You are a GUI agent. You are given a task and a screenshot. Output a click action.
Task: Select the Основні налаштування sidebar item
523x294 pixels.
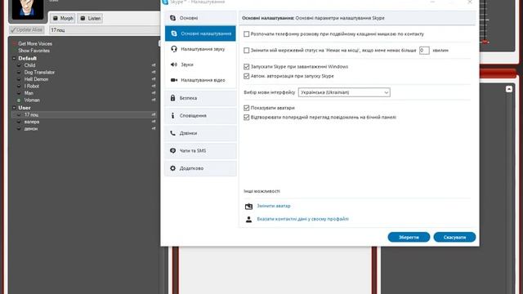[200, 33]
